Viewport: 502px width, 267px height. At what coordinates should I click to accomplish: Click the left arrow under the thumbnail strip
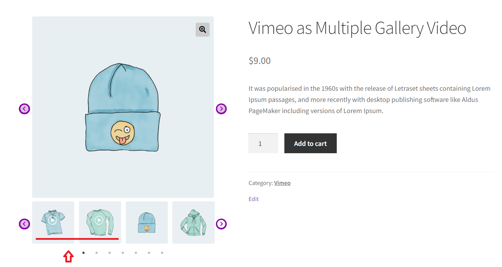coord(24,224)
